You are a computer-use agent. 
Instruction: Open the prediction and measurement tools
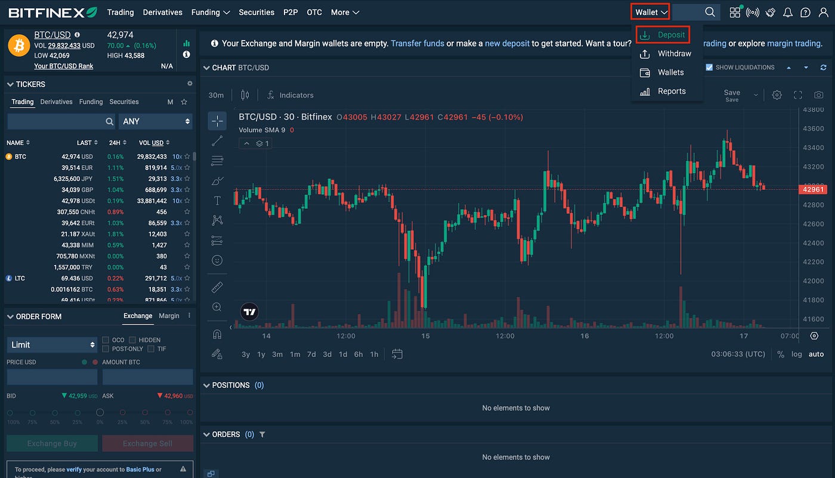[217, 240]
